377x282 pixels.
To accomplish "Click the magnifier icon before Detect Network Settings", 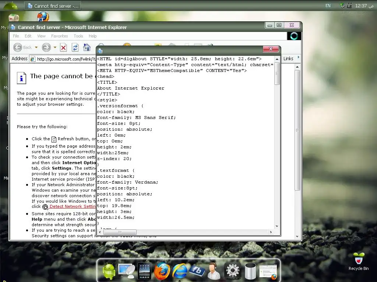I will [45, 207].
